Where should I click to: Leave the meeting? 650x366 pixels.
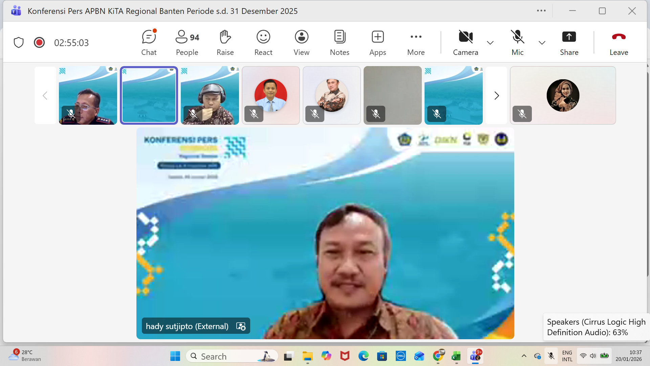coord(619,43)
